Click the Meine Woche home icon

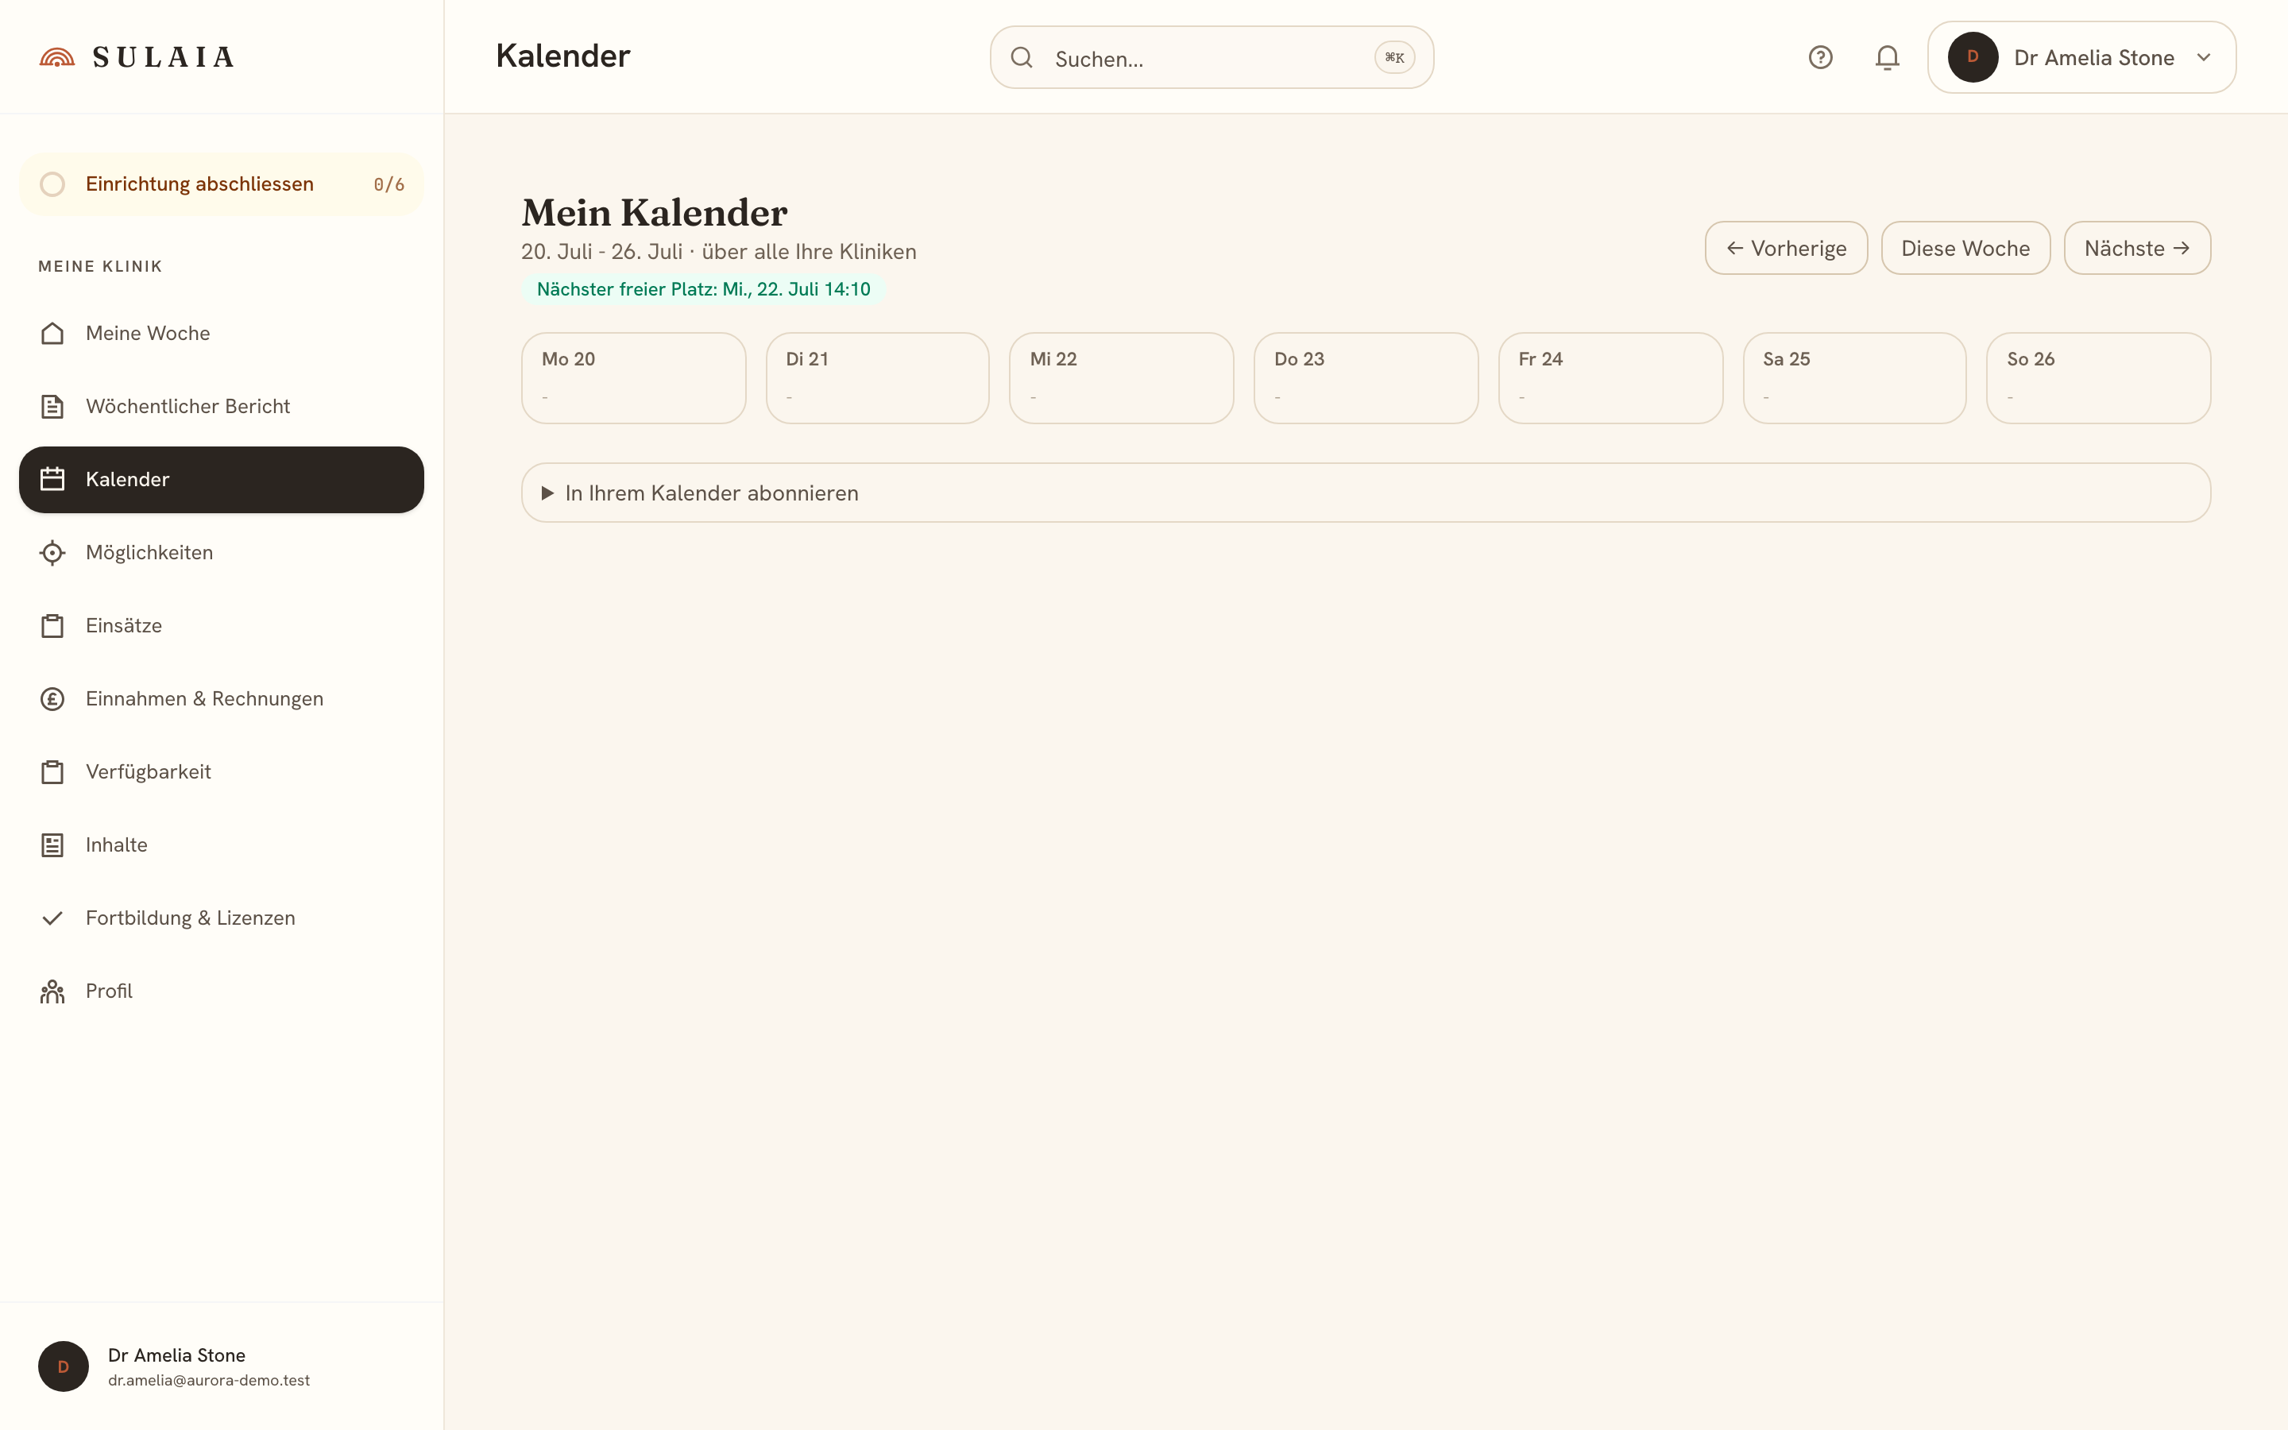click(53, 333)
